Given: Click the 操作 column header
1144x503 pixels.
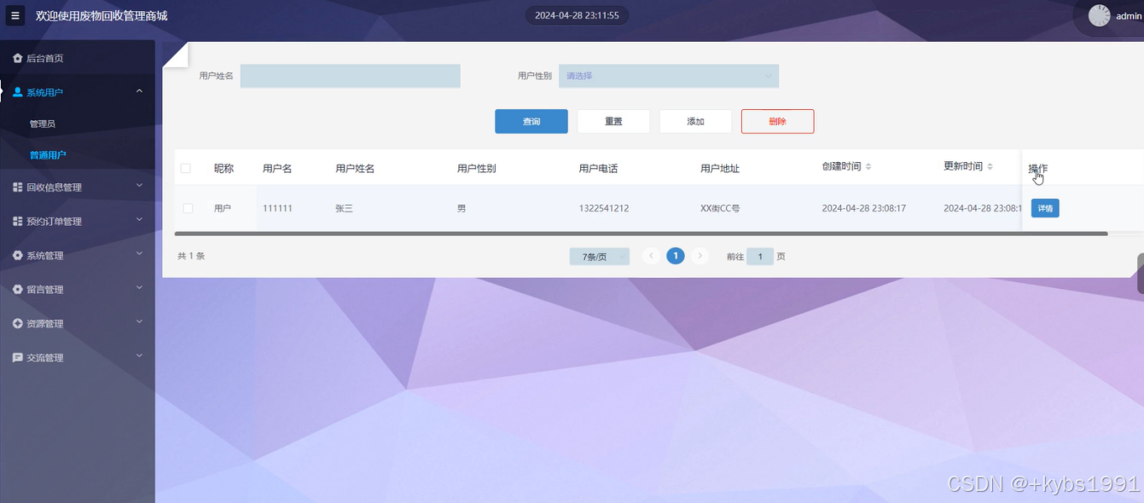Looking at the screenshot, I should point(1038,169).
